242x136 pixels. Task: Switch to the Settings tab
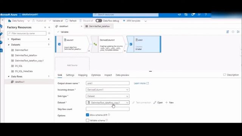(x=70, y=75)
